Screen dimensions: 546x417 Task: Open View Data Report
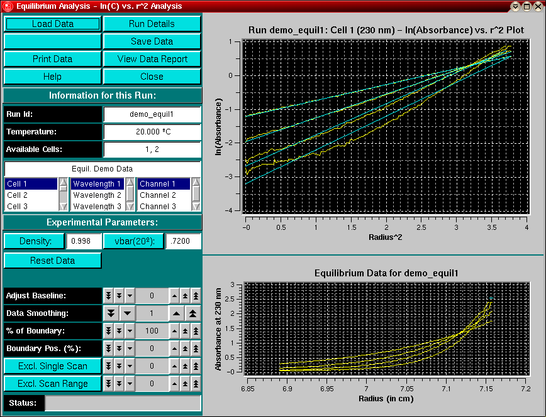coord(152,59)
